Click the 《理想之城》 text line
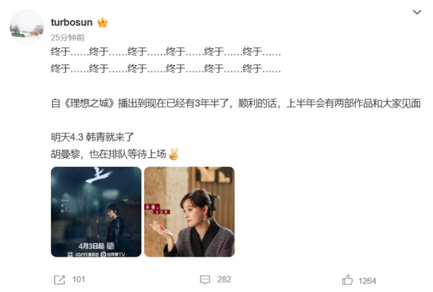 [236, 103]
